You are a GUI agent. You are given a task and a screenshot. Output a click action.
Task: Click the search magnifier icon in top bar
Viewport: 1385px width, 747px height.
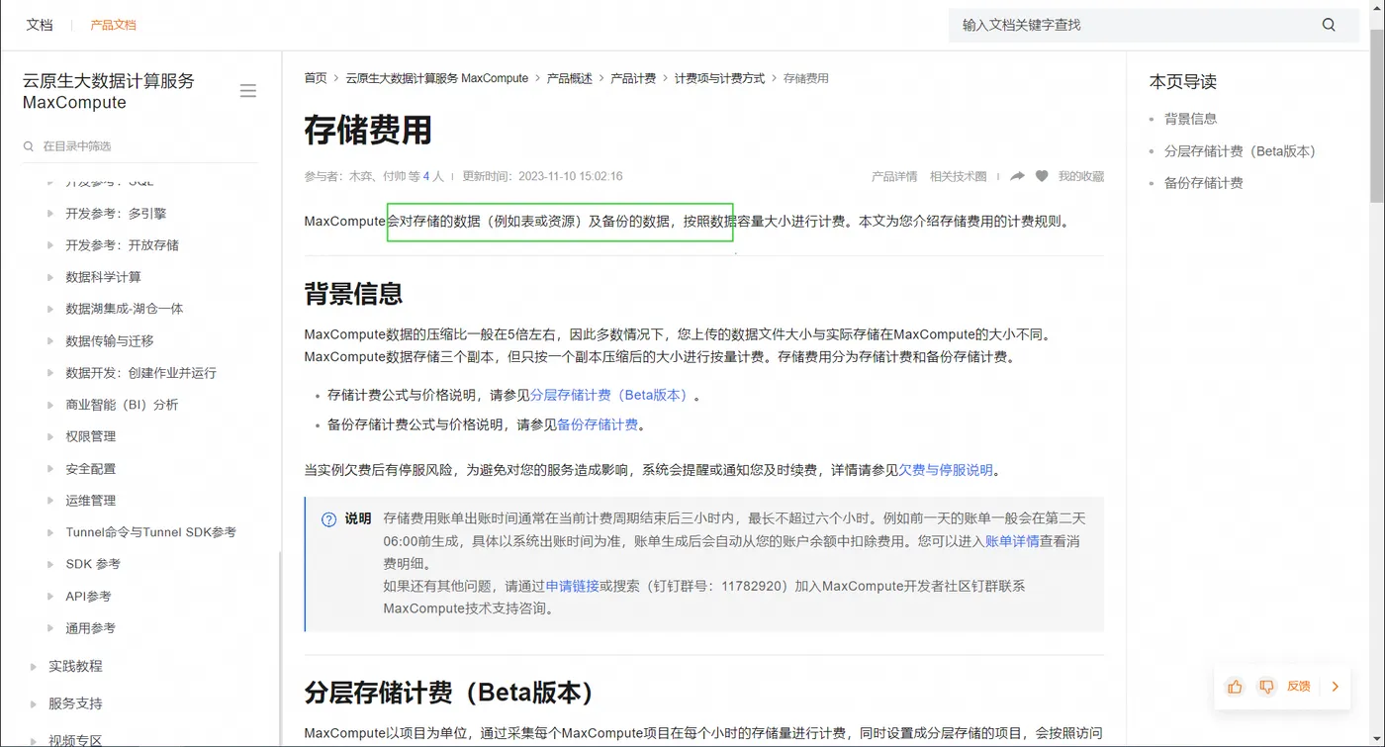1329,25
